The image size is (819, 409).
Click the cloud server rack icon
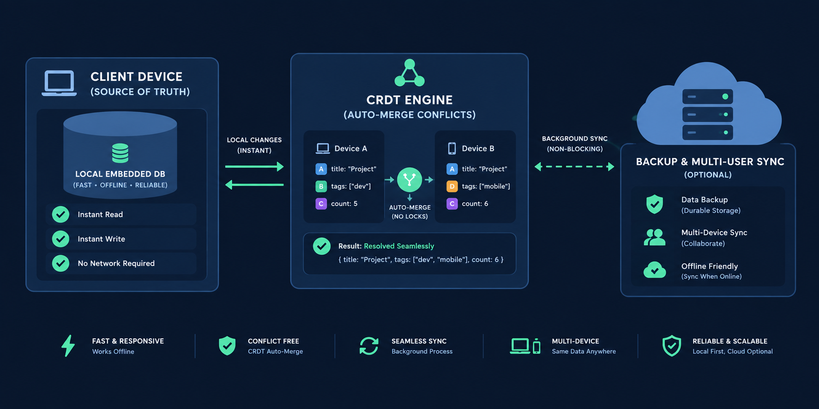pyautogui.click(x=707, y=114)
